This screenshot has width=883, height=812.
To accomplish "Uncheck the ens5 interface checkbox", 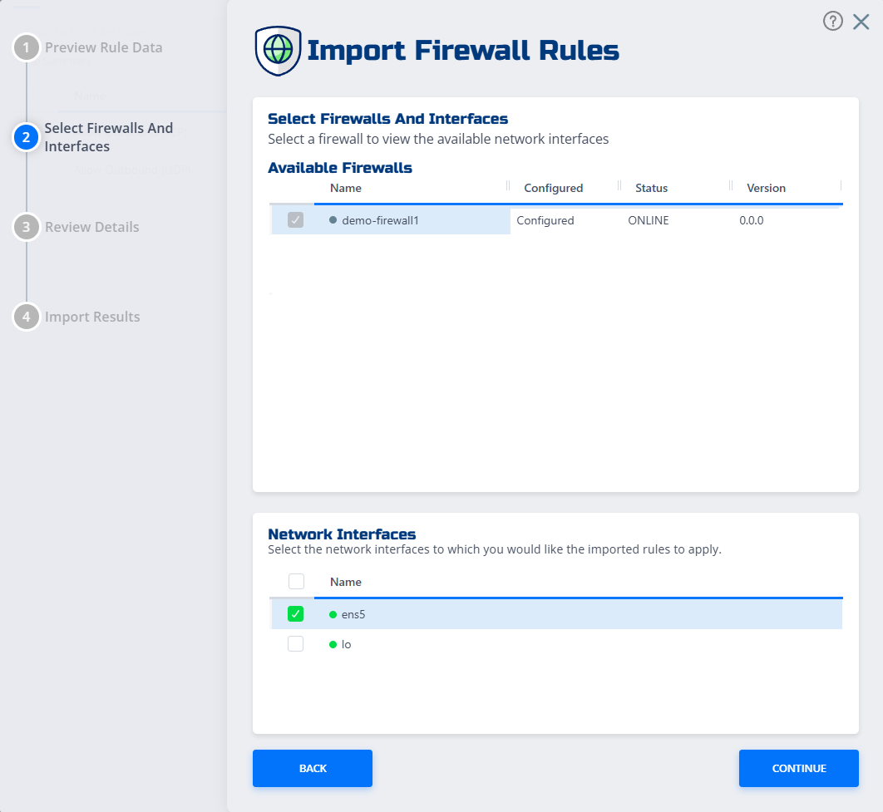I will pos(296,614).
